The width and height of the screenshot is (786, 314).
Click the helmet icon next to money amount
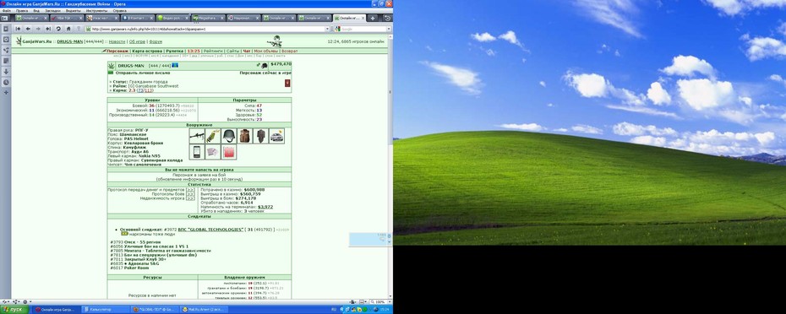(x=265, y=65)
